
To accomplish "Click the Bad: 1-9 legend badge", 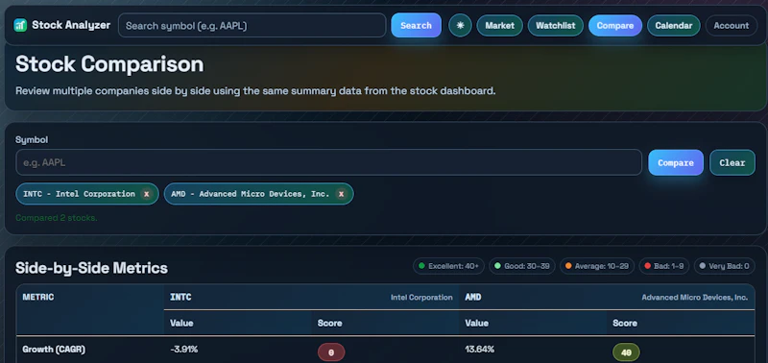I will pos(663,266).
